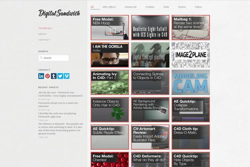Viewport: 250px width, 167px height.
Task: Open the About sidebar link
Action: pyautogui.click(x=42, y=34)
